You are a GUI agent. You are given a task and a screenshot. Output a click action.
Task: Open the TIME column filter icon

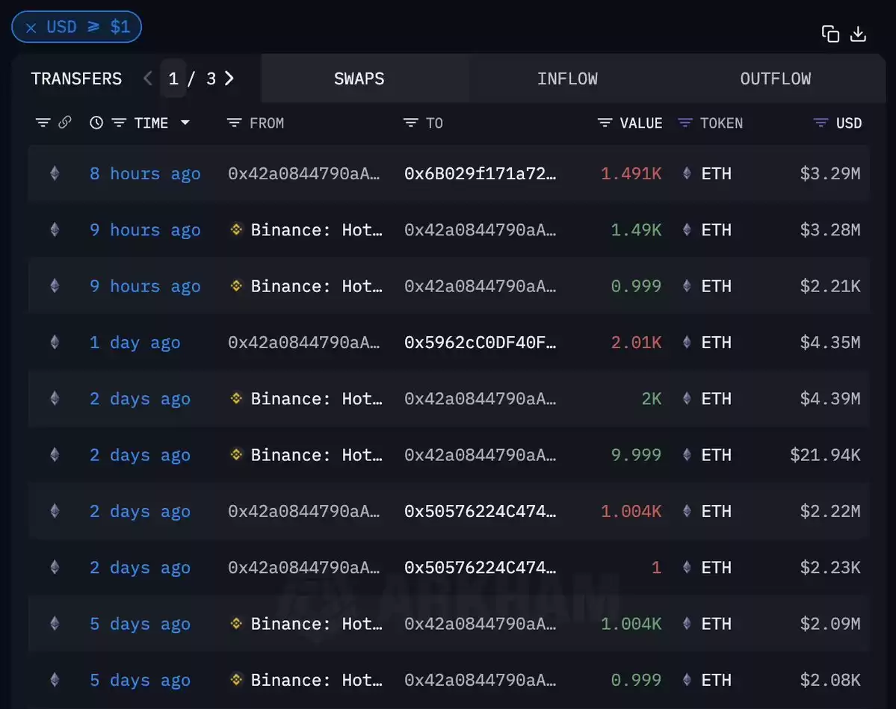[x=119, y=123]
